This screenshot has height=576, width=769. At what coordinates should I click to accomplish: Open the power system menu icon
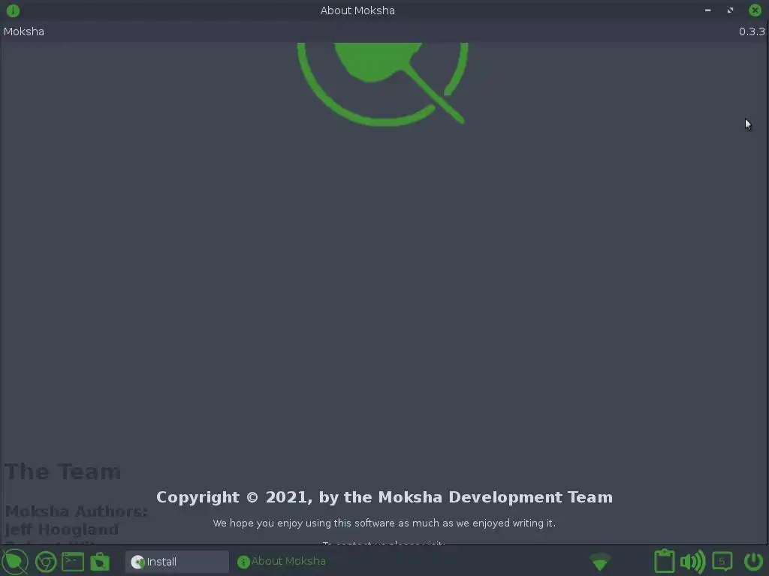click(754, 561)
